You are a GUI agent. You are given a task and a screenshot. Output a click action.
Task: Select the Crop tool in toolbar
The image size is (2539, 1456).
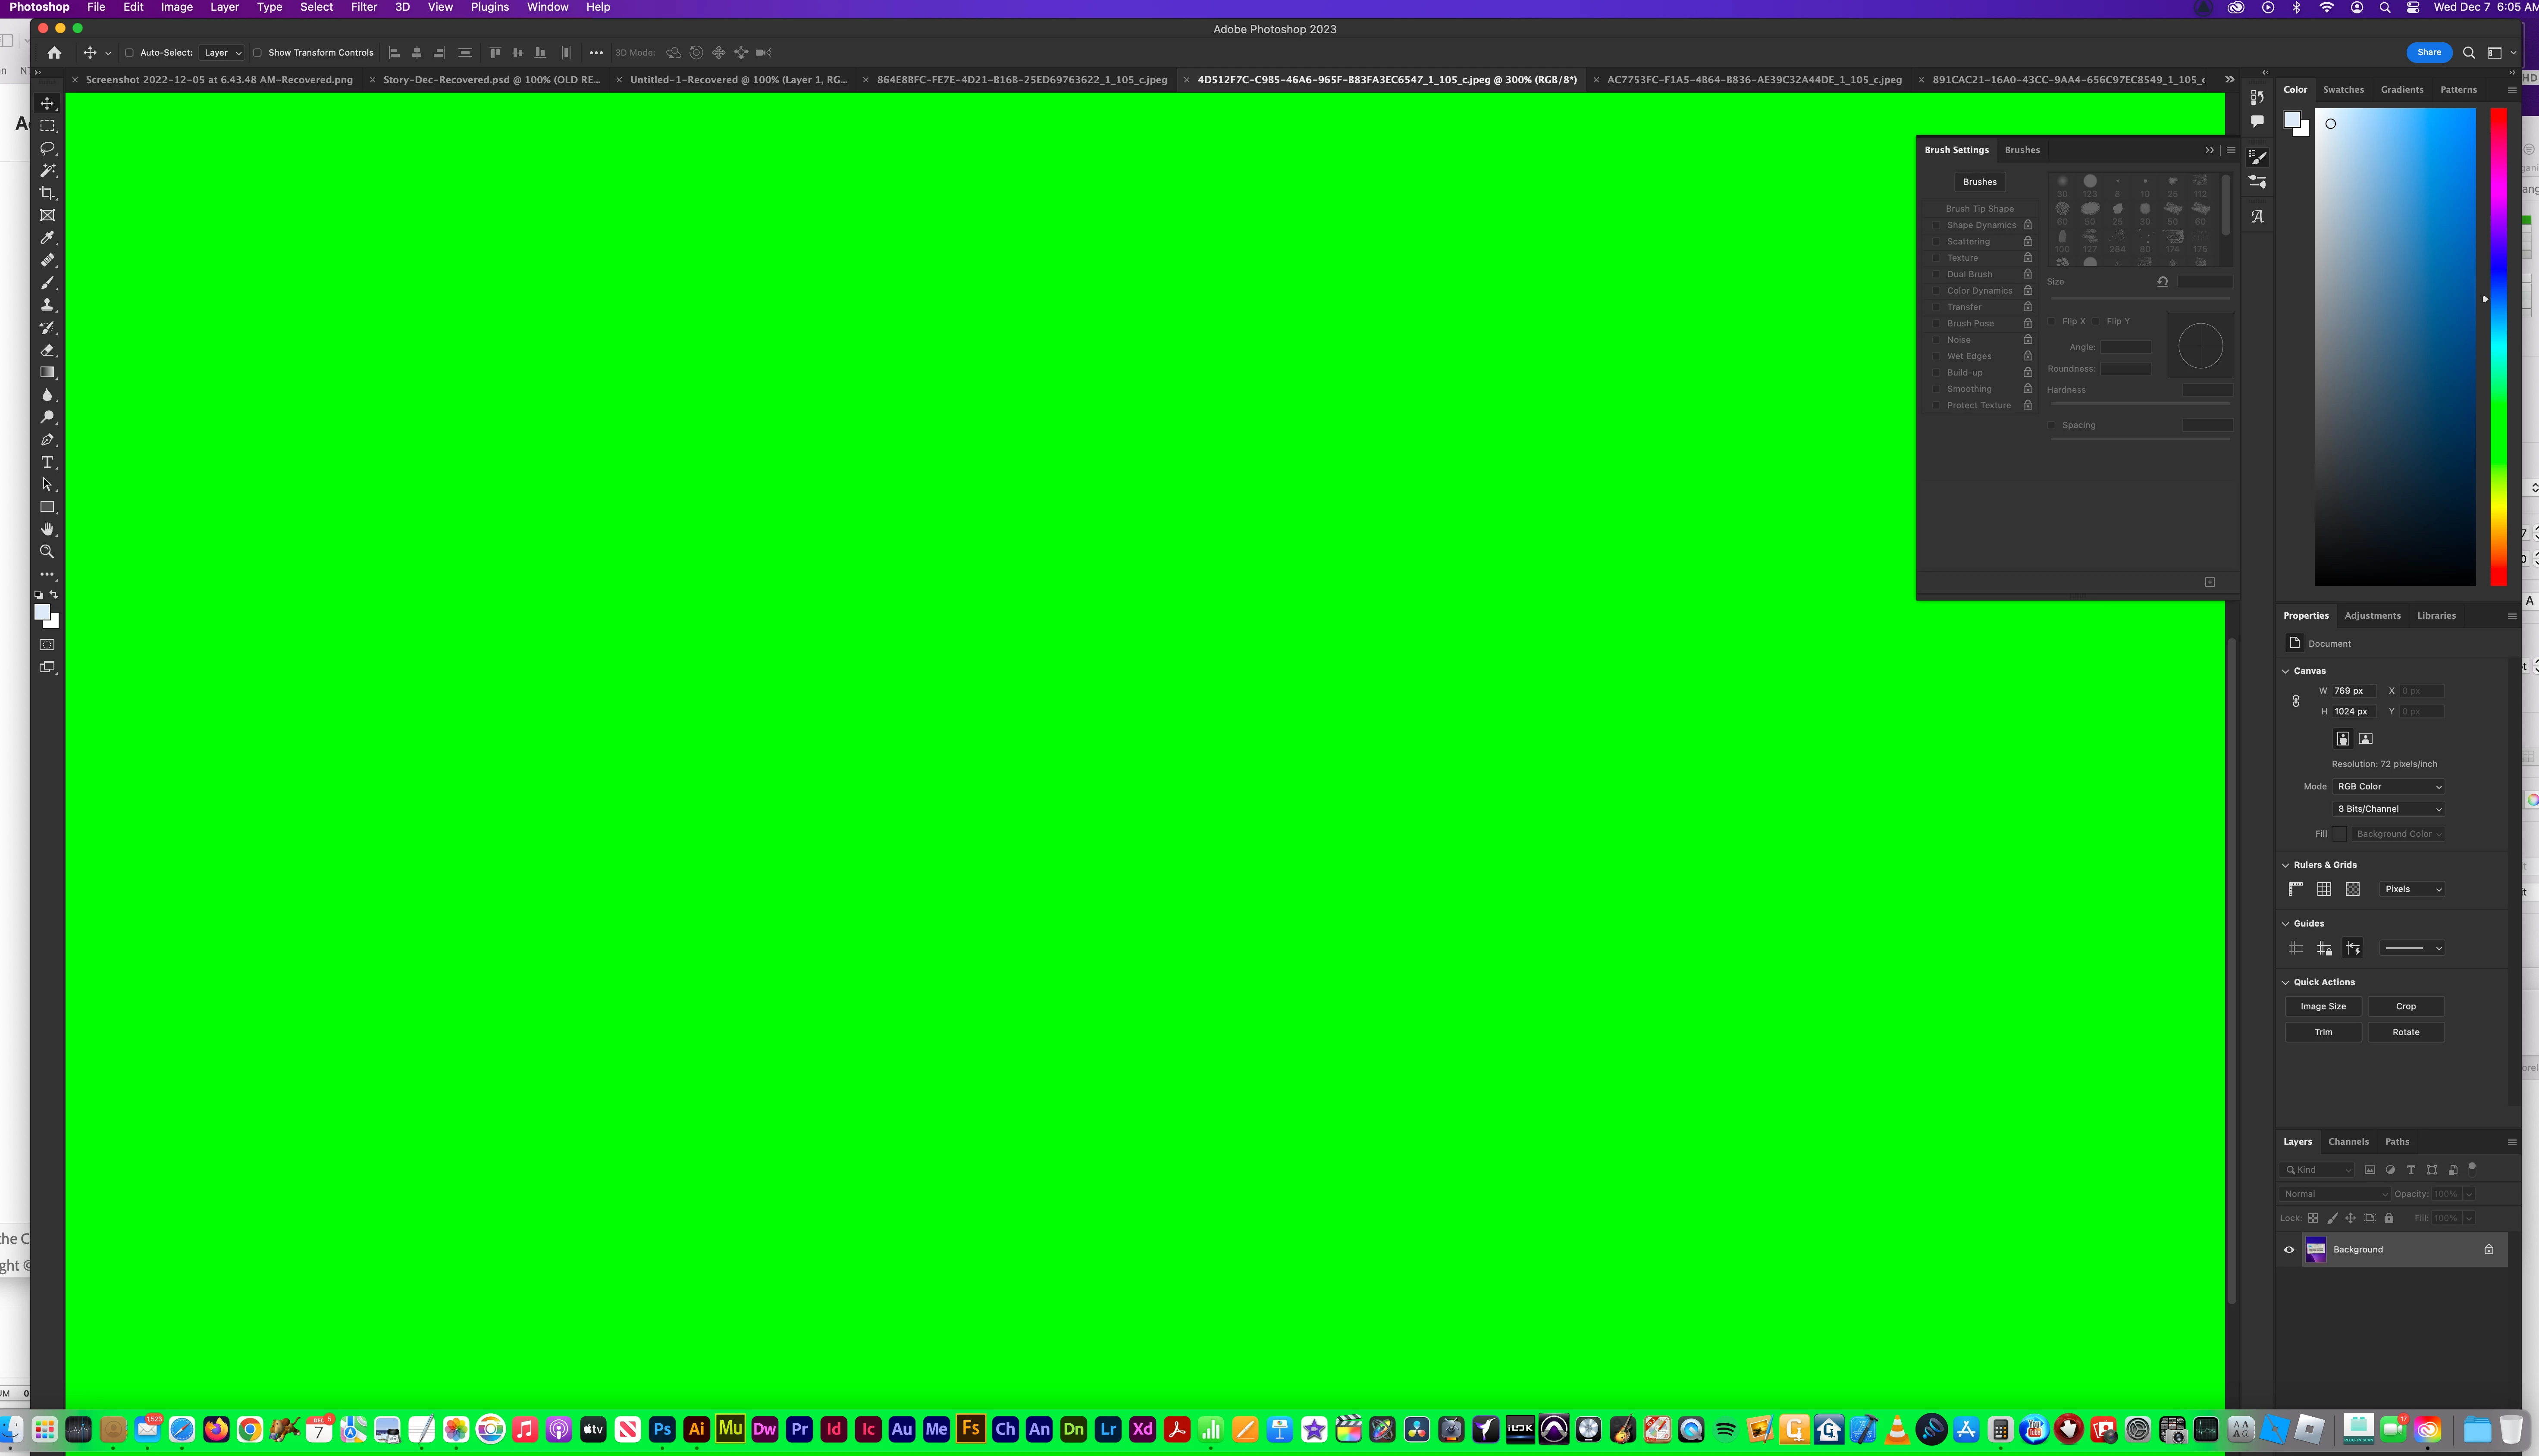tap(47, 193)
